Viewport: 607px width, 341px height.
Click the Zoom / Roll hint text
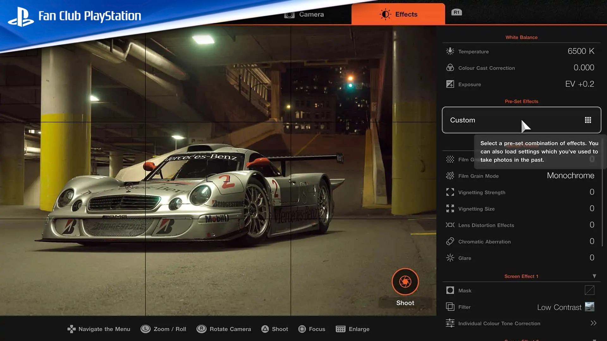[170, 329]
